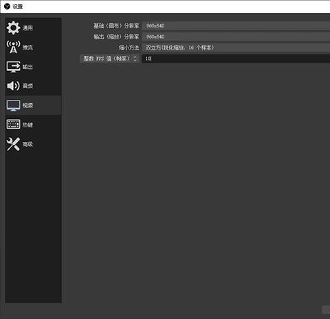330x319 pixels.
Task: Select the 热键 Hotkeys tab label
Action: click(x=27, y=125)
